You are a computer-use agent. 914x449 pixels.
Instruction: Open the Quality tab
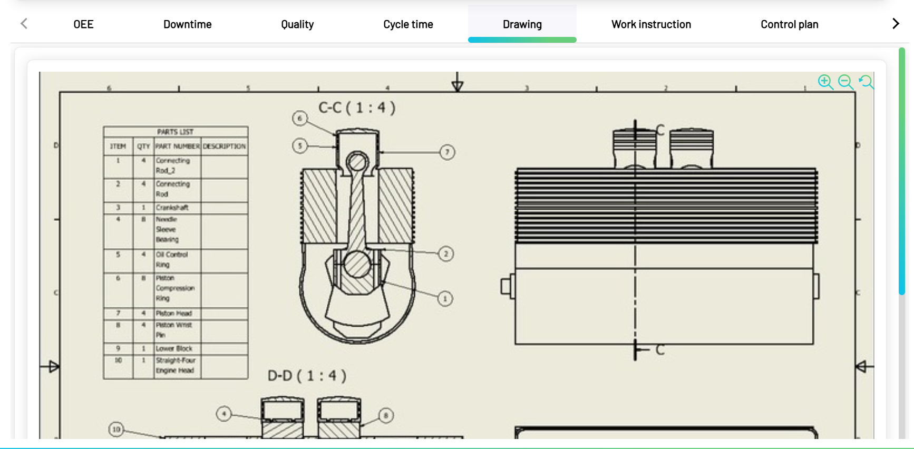click(x=297, y=24)
